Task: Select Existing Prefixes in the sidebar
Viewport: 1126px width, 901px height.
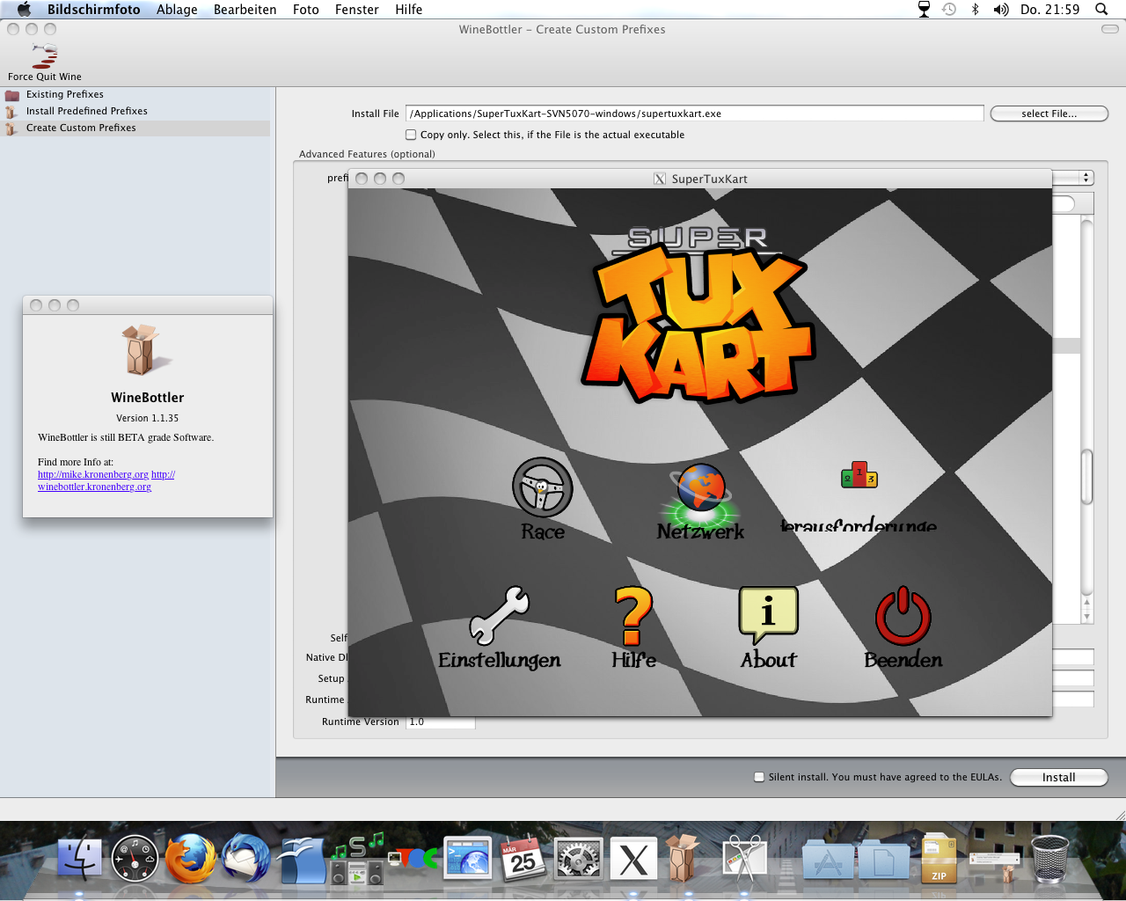Action: (64, 94)
